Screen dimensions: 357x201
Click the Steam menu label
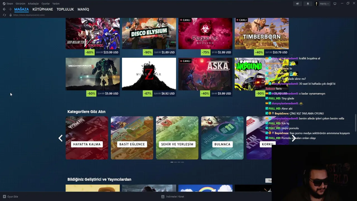click(10, 4)
